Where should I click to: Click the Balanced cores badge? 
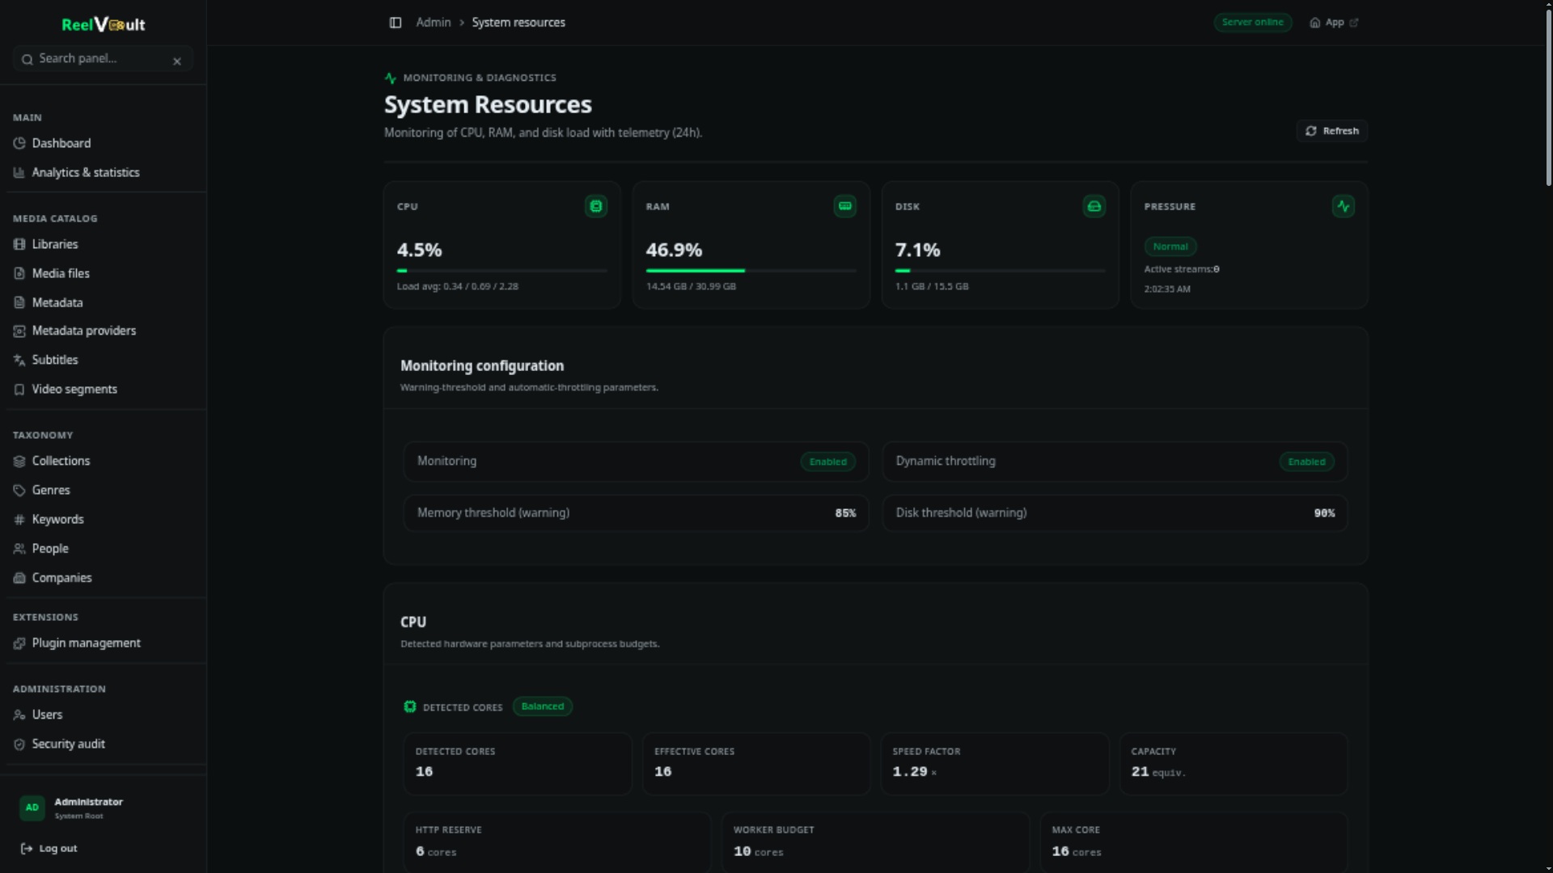coord(543,706)
